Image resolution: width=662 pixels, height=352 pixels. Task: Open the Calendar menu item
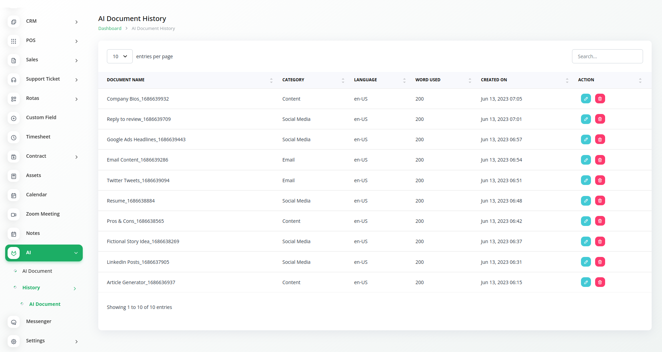(x=37, y=195)
